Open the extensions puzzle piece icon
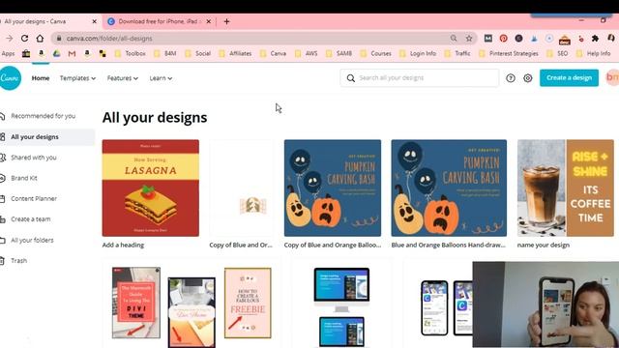 [x=595, y=39]
